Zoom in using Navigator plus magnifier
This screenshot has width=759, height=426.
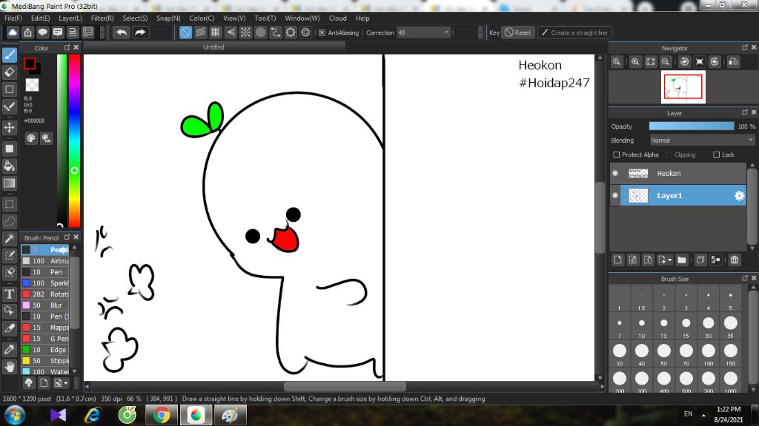pos(635,62)
